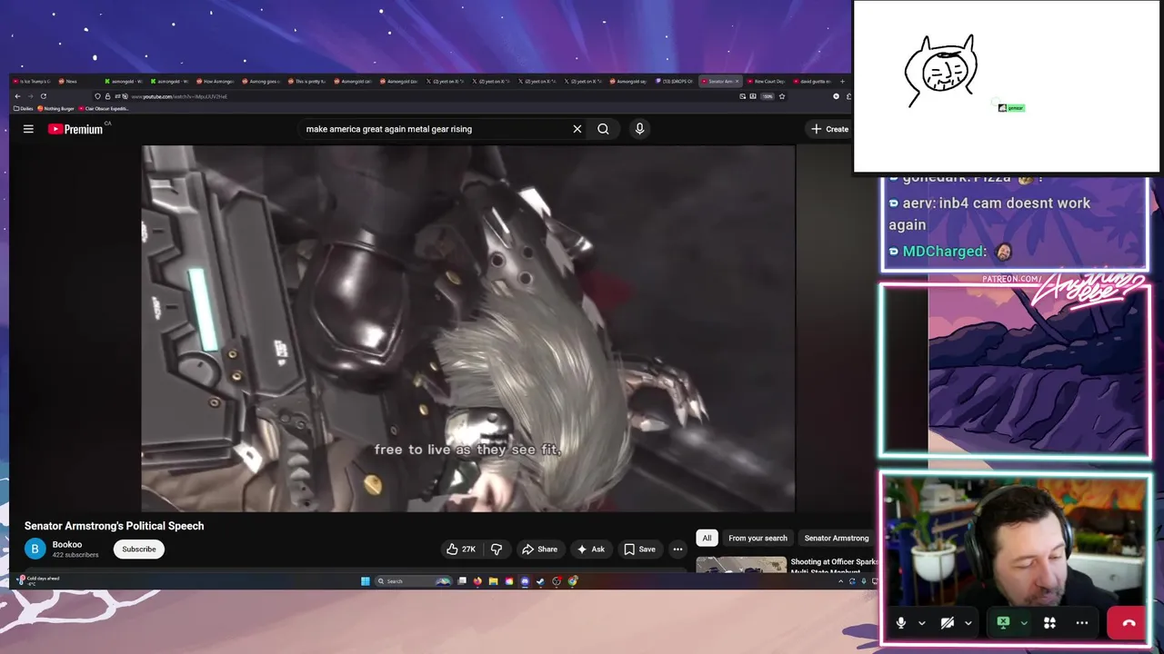Screen dimensions: 1164x654
Task: Clear the YouTube search box text
Action: click(577, 129)
